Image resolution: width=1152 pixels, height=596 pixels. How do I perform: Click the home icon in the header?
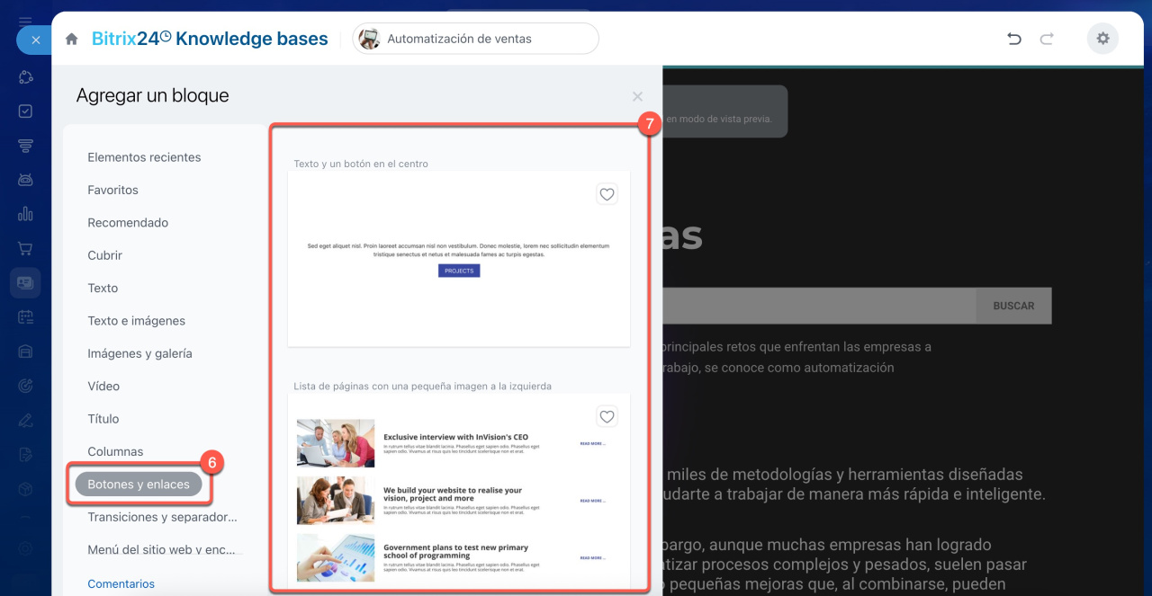72,39
